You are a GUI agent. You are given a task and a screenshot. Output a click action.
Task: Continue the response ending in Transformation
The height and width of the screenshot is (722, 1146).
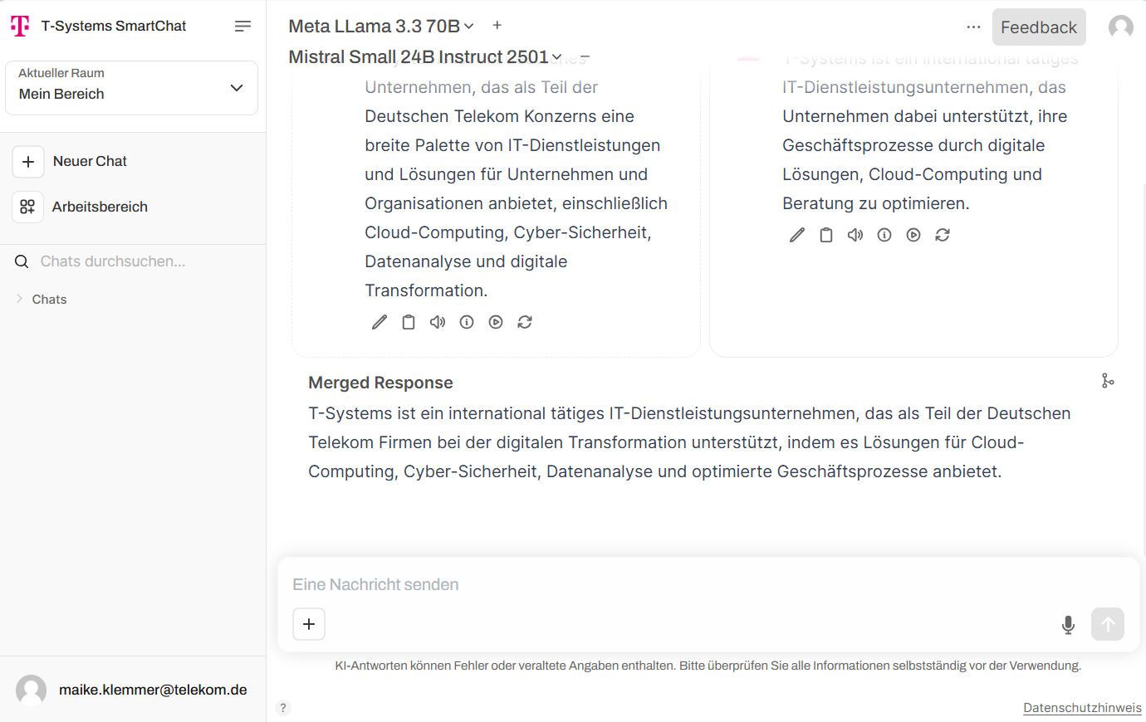[x=496, y=322]
